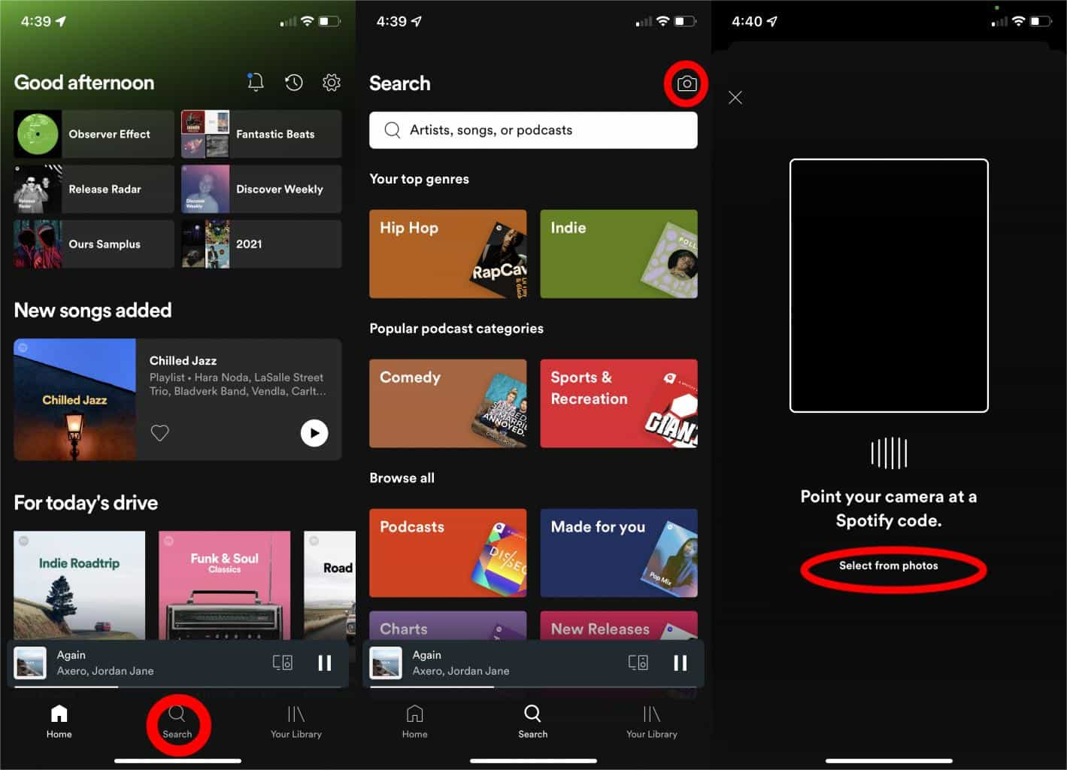Image resolution: width=1067 pixels, height=770 pixels.
Task: Pause playback in Search screen mini player
Action: 681,662
